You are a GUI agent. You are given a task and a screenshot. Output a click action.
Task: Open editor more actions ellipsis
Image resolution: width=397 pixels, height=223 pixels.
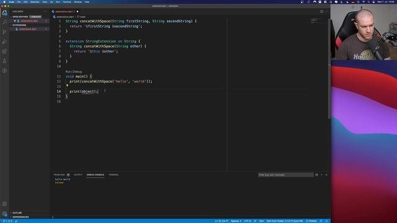point(326,11)
